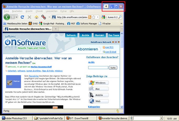Open author link Markus Kasanmascheff

[x=41, y=67]
